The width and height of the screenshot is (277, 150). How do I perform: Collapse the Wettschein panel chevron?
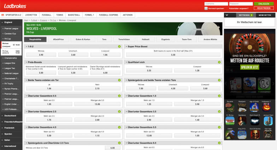click(x=227, y=15)
